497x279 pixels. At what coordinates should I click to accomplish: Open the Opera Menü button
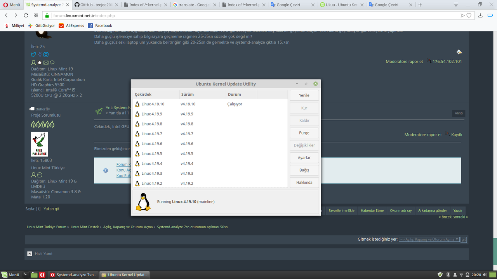click(11, 5)
